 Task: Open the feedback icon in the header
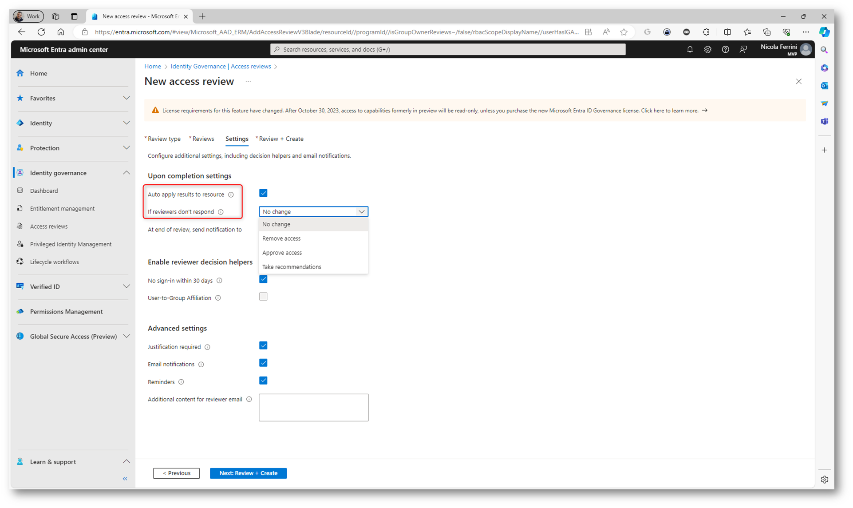tap(743, 49)
